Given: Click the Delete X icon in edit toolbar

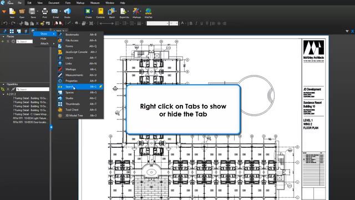Looking at the screenshot, I should 37,23.
